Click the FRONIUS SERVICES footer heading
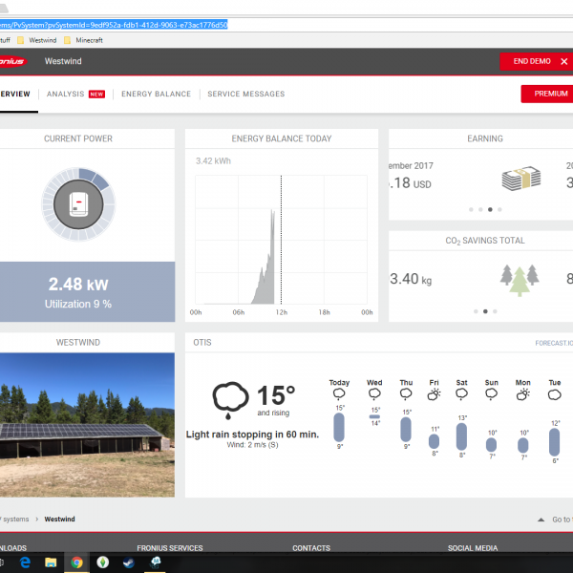The height and width of the screenshot is (573, 573). (170, 548)
